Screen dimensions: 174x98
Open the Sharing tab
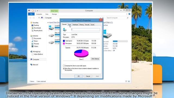pos(82,25)
